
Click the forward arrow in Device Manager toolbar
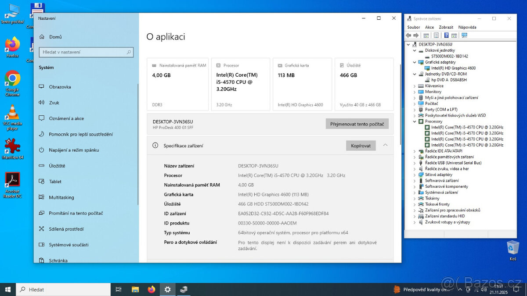416,35
